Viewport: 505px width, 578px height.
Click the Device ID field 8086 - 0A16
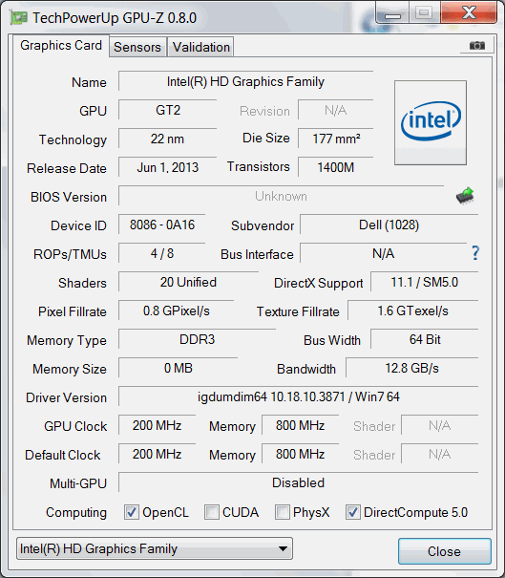point(161,225)
